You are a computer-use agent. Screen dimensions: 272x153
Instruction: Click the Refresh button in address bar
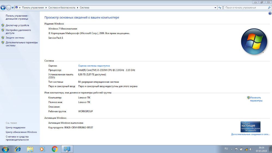(x=220, y=8)
